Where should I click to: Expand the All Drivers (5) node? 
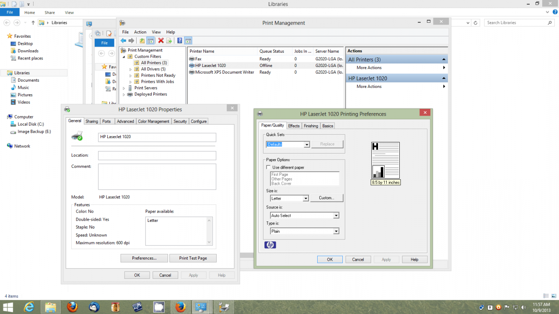tap(130, 69)
